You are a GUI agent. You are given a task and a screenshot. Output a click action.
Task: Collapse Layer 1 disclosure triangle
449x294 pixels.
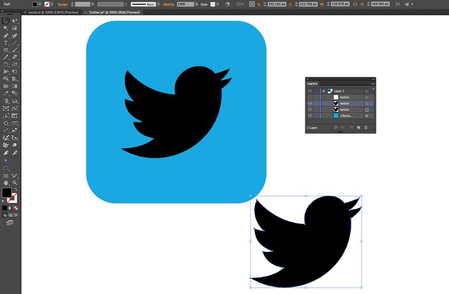click(x=323, y=91)
